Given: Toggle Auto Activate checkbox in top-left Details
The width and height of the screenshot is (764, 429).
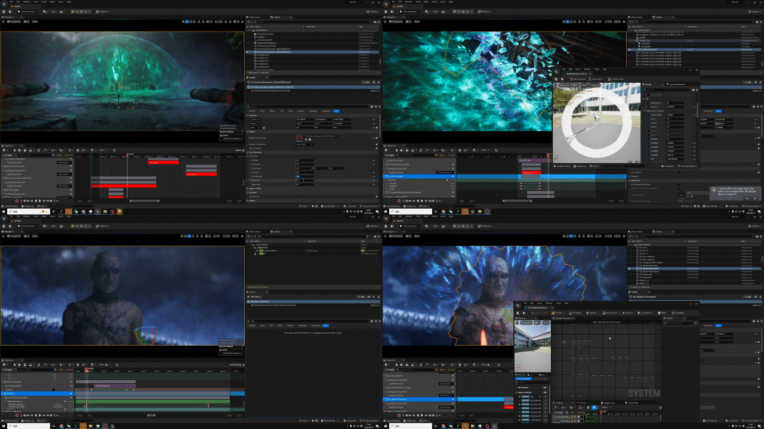Looking at the screenshot, I should point(297,196).
